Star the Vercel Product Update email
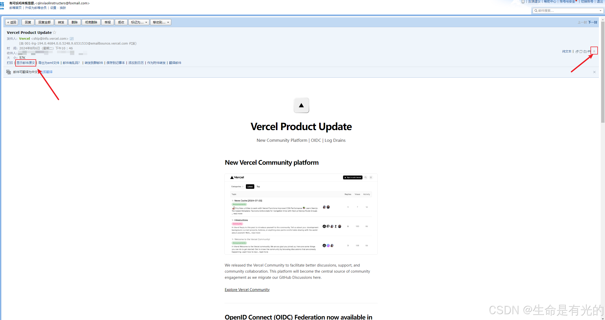The height and width of the screenshot is (320, 605). tap(54, 33)
